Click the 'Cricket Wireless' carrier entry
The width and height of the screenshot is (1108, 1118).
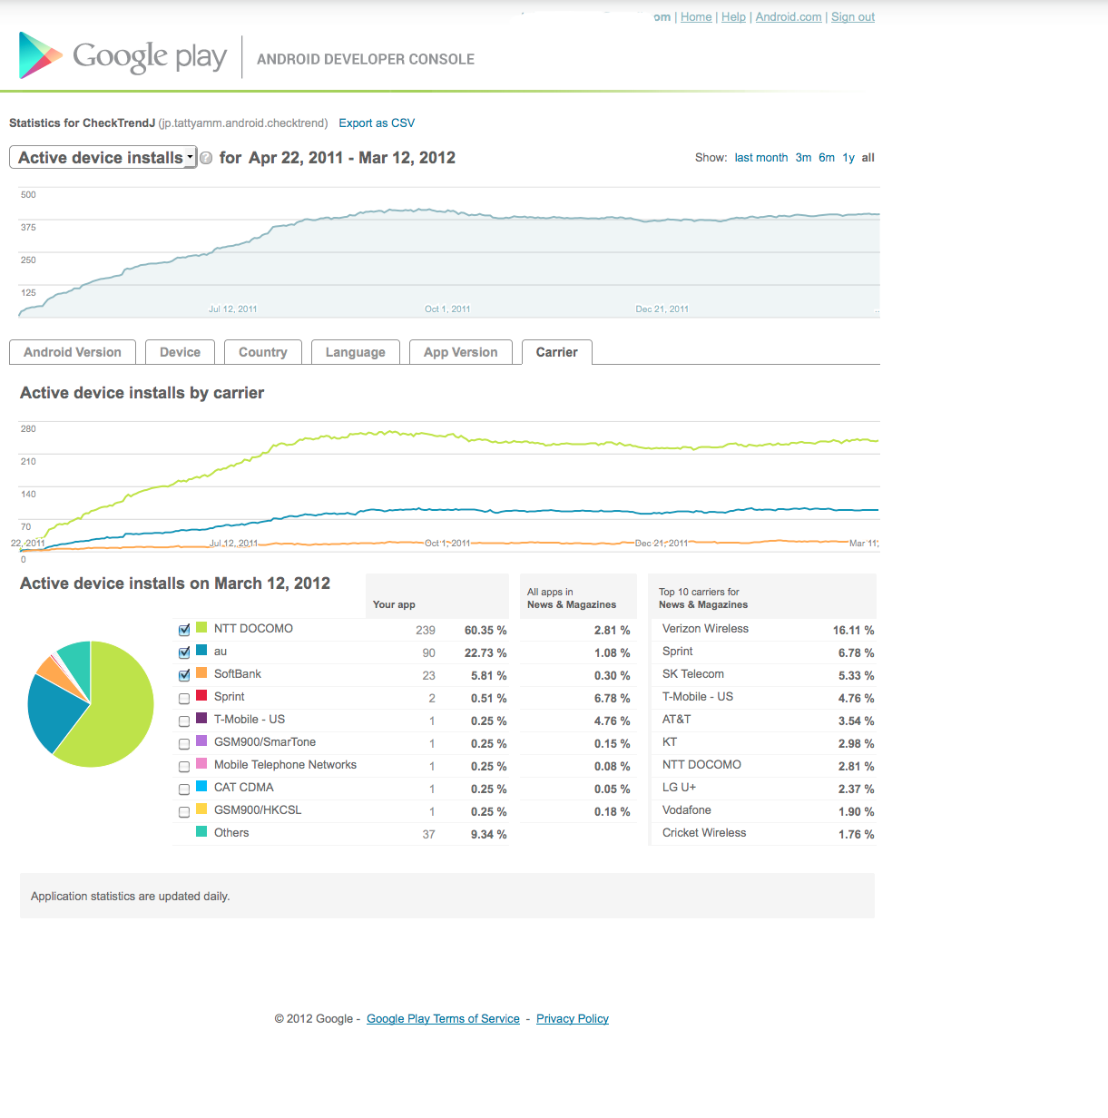704,833
